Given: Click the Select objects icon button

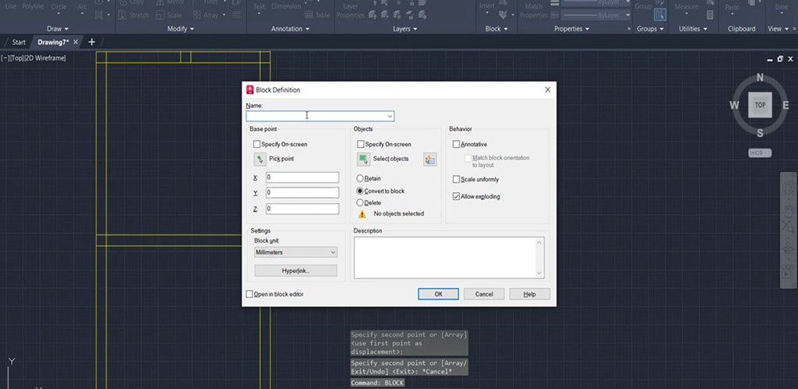Looking at the screenshot, I should [363, 159].
